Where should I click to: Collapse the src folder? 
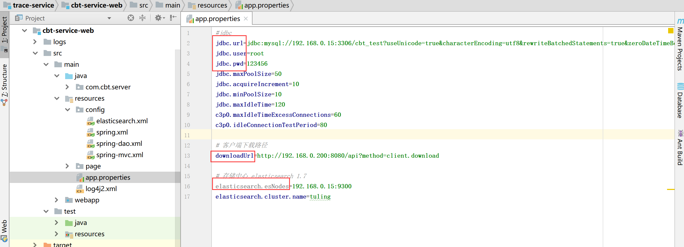point(35,53)
